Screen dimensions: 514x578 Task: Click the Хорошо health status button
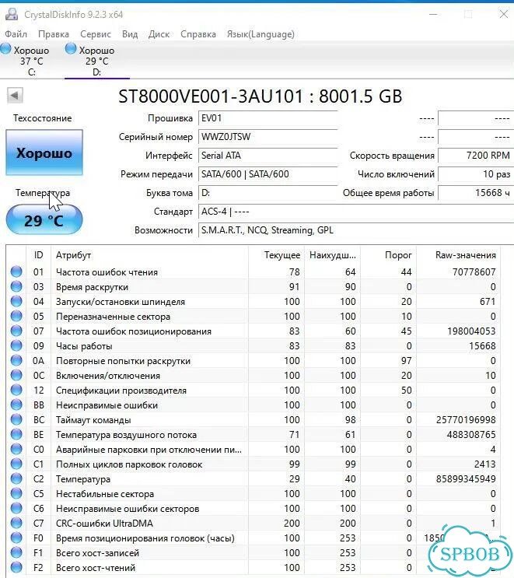point(44,152)
